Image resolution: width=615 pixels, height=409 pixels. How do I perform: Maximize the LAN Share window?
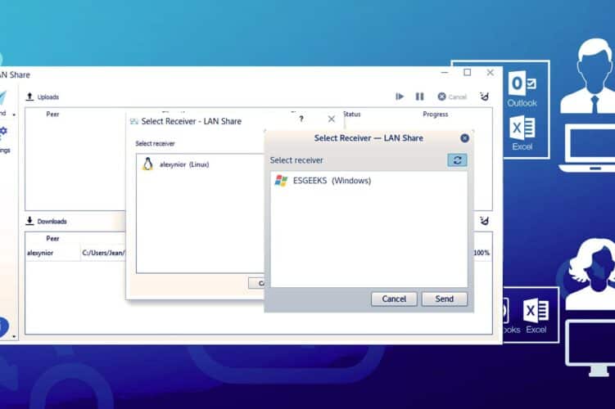pos(467,73)
